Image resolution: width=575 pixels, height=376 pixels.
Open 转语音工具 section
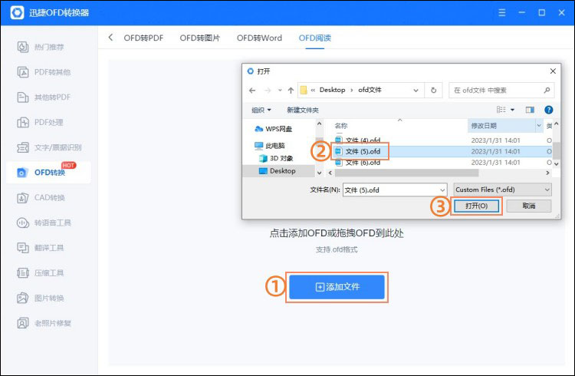pyautogui.click(x=44, y=223)
